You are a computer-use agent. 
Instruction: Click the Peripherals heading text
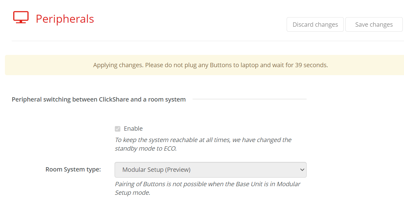[65, 19]
